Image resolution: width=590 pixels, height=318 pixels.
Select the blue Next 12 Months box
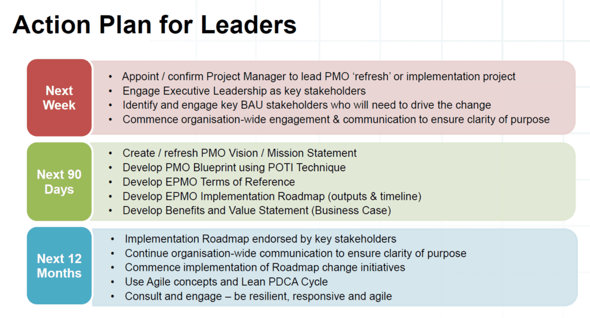pos(59,266)
